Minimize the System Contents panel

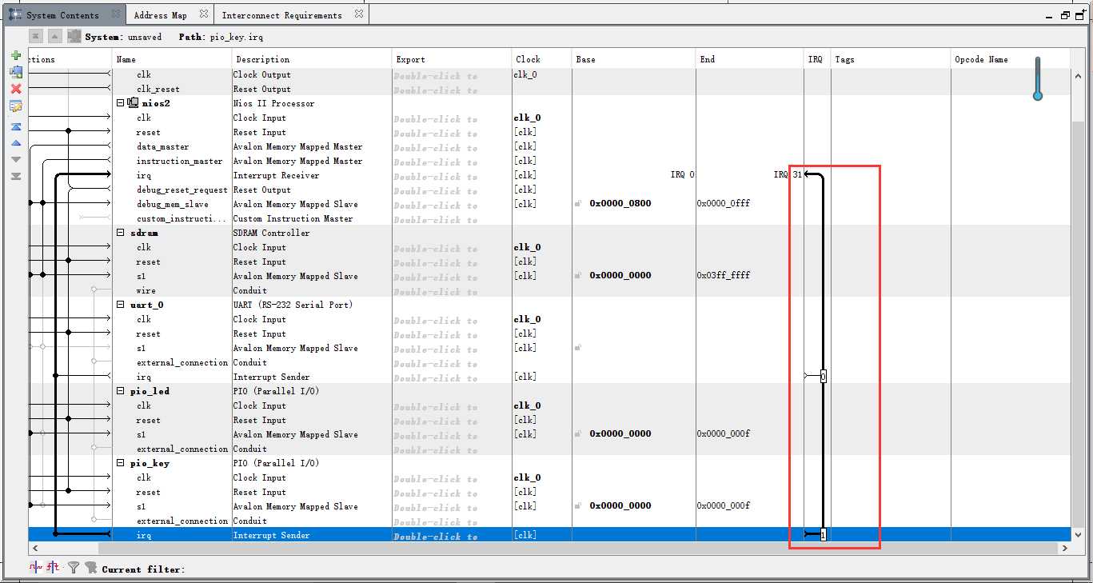tap(1050, 16)
